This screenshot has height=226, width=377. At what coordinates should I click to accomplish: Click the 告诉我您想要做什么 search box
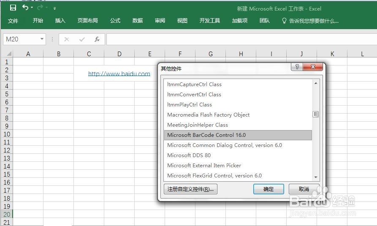click(310, 21)
